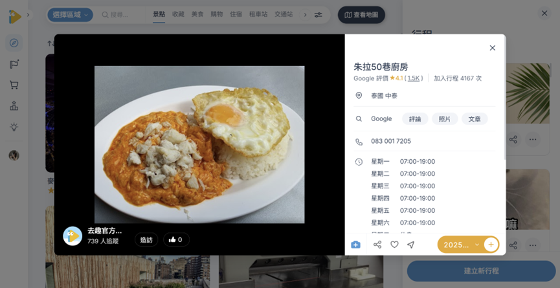Expand sidebar with chevron near logo
This screenshot has height=288, width=560.
point(28,15)
